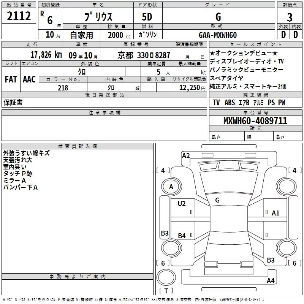Select the air conditioner code AAC

[x=29, y=79]
